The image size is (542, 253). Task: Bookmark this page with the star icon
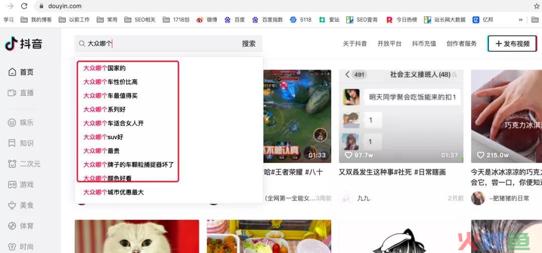tap(537, 6)
